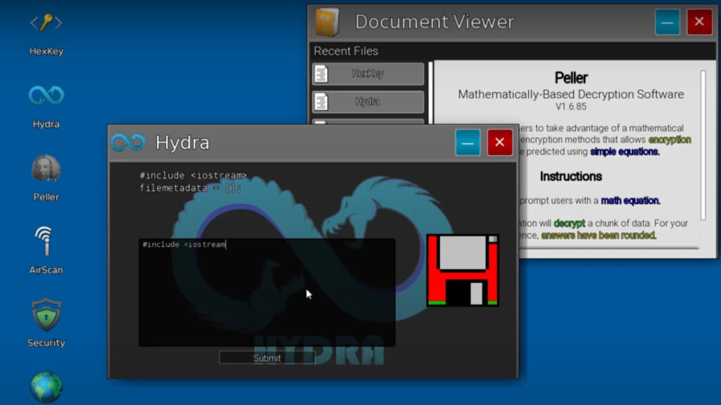Select the partially visible third recent file
The width and height of the screenshot is (721, 405).
tap(368, 123)
